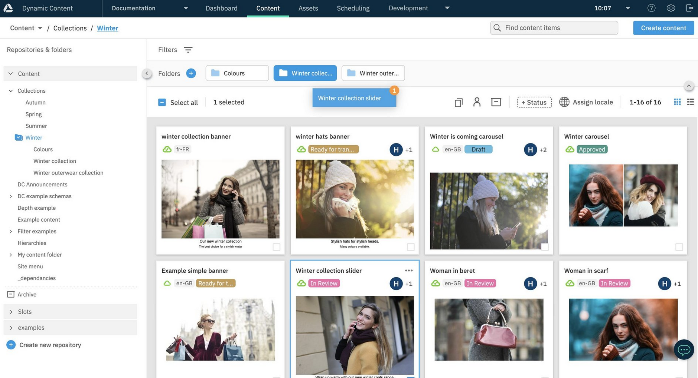This screenshot has height=378, width=698.
Task: Click the H avatar on Woman in beret
Action: [530, 283]
